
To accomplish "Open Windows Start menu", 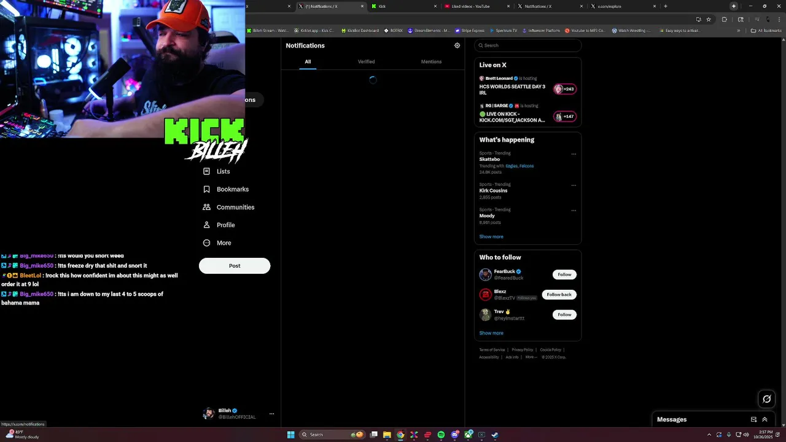I will tap(290, 435).
